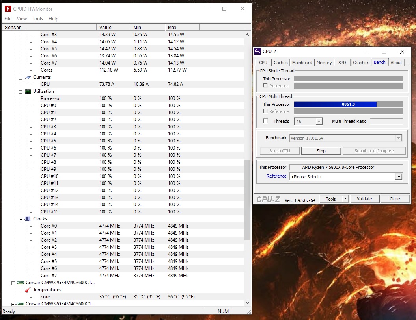Open the Help menu in HWMonitor
Screen dimensions: 416x320
(53, 19)
